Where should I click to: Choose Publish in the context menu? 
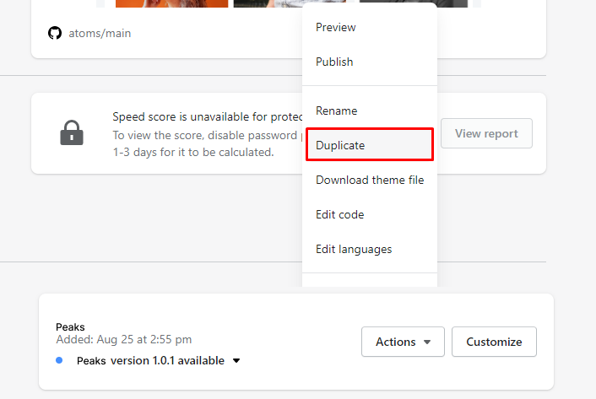(334, 62)
